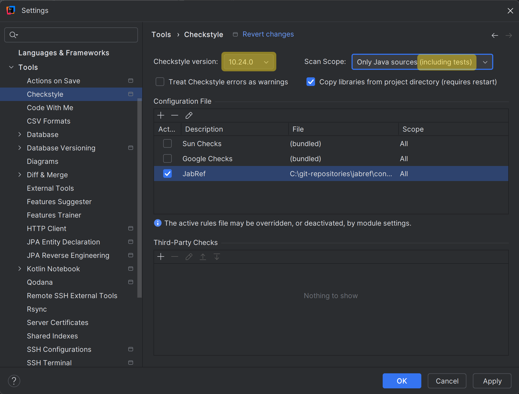The height and width of the screenshot is (394, 519).
Task: Click project-level icon next to SSH Configurations
Action: [x=131, y=349]
